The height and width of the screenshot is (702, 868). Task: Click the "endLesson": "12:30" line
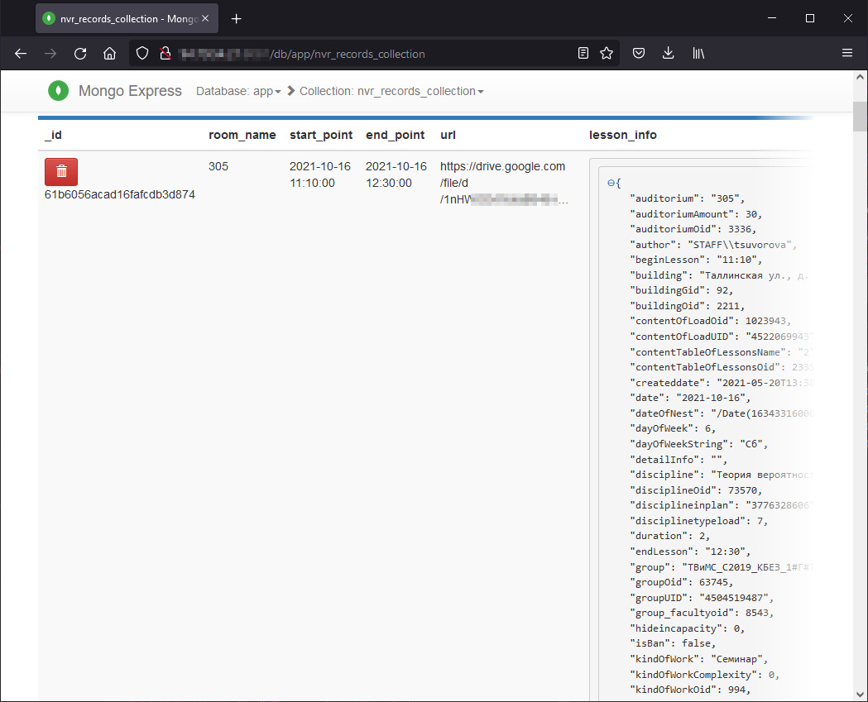click(x=690, y=552)
